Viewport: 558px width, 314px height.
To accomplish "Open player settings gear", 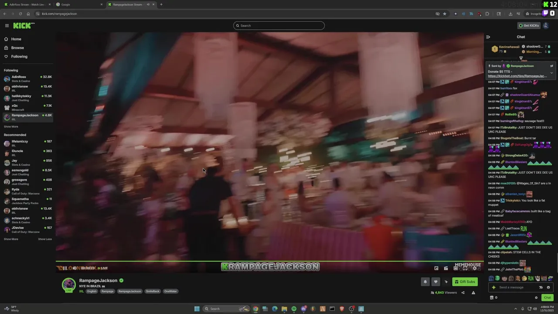I will point(474,269).
